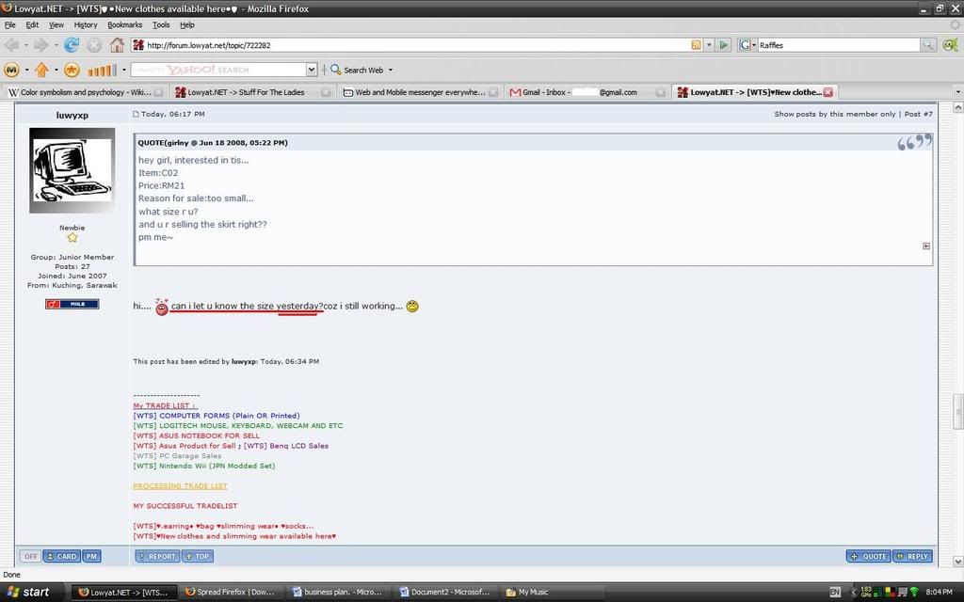Open the list all tabs dropdown
964x602 pixels.
(957, 92)
